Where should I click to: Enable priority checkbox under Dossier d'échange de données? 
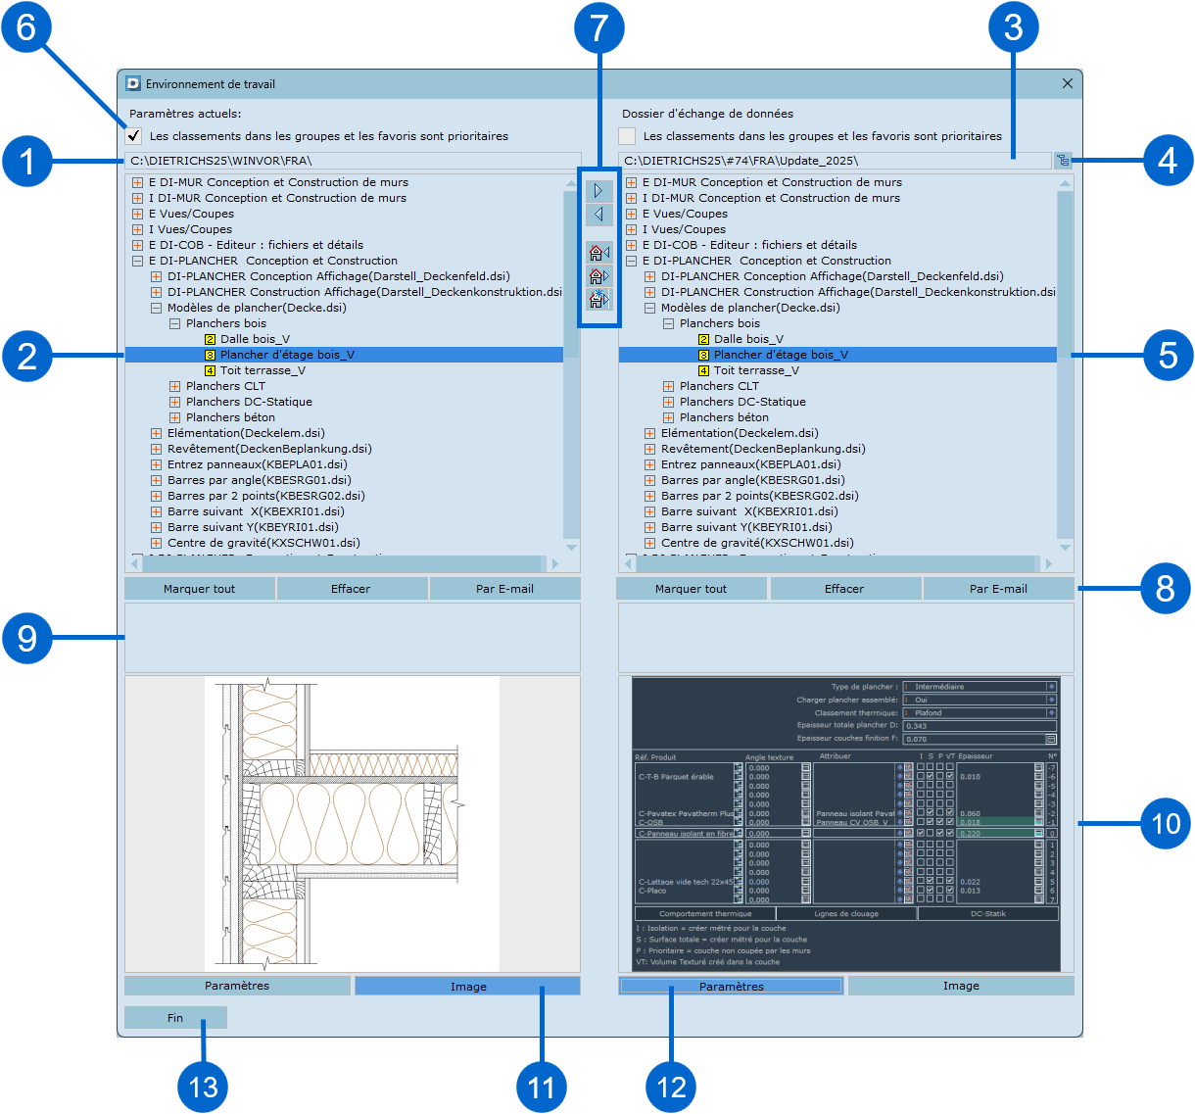627,136
